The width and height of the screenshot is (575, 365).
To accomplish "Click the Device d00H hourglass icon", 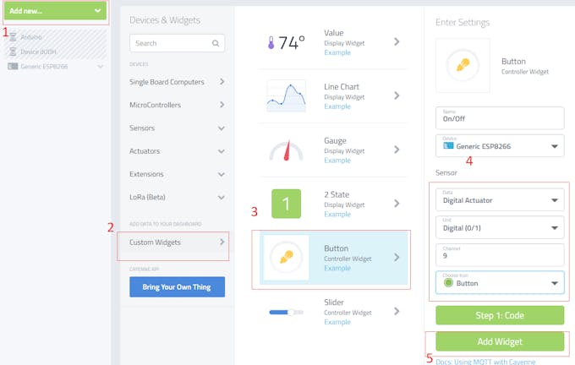I will click(13, 52).
